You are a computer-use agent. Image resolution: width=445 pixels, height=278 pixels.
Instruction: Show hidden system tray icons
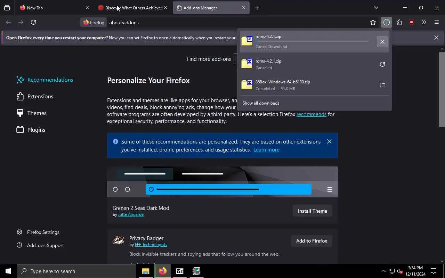click(x=383, y=271)
